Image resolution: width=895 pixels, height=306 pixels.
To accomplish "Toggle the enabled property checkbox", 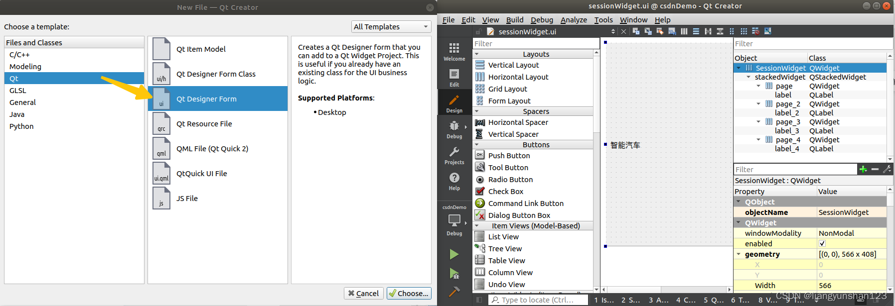I will coord(822,243).
